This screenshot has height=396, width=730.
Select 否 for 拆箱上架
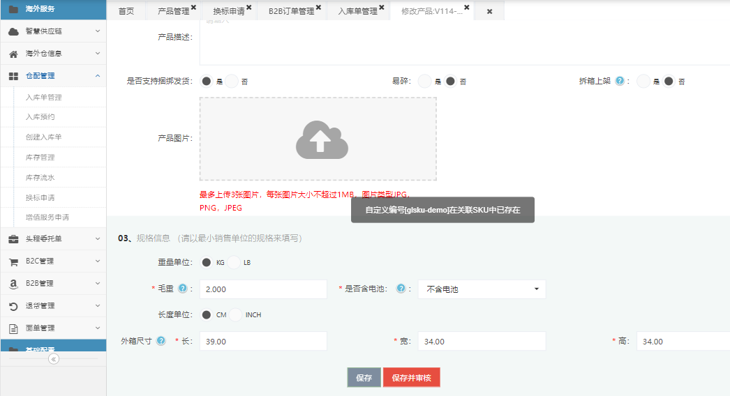tap(669, 81)
